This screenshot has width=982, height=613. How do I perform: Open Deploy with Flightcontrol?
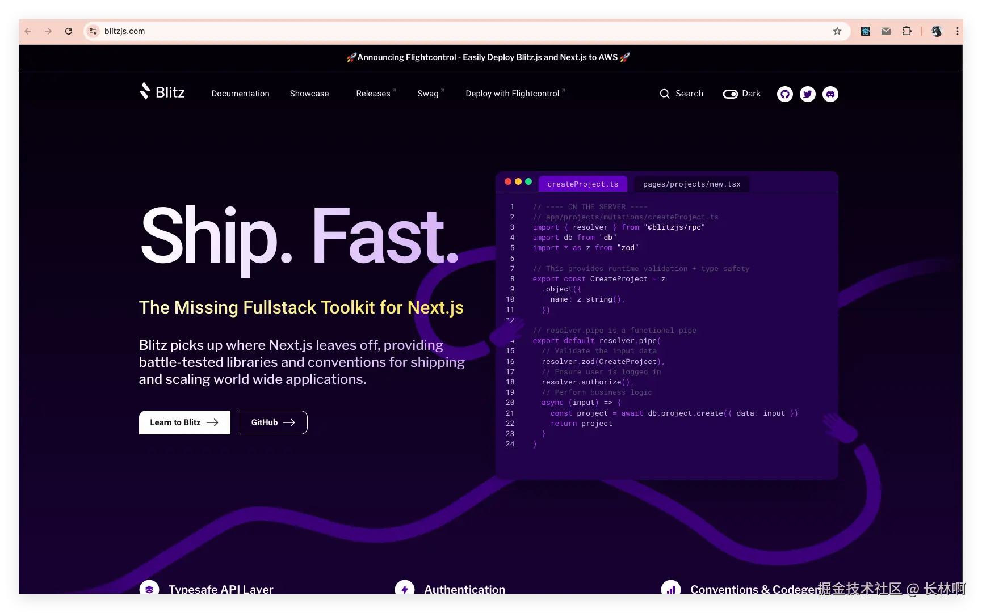(515, 94)
